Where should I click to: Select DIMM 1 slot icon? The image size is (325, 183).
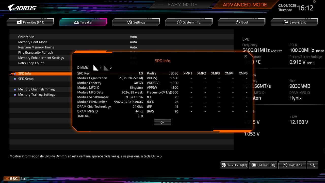pyautogui.click(x=96, y=68)
